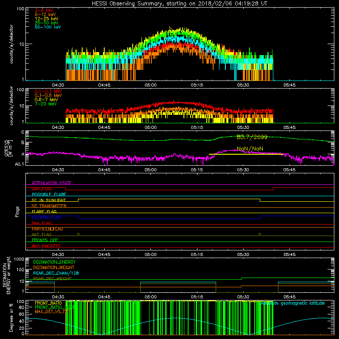Image resolution: width=339 pixels, height=339 pixels.
Task: Click the red BAD_PACKETS flag label
Action: pyautogui.click(x=46, y=246)
